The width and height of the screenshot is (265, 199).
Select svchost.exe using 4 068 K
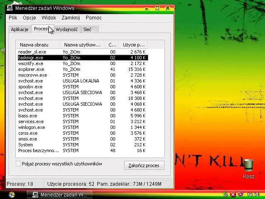click(x=83, y=104)
